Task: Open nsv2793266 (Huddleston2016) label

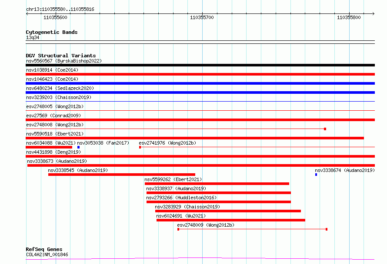Action: pyautogui.click(x=181, y=198)
